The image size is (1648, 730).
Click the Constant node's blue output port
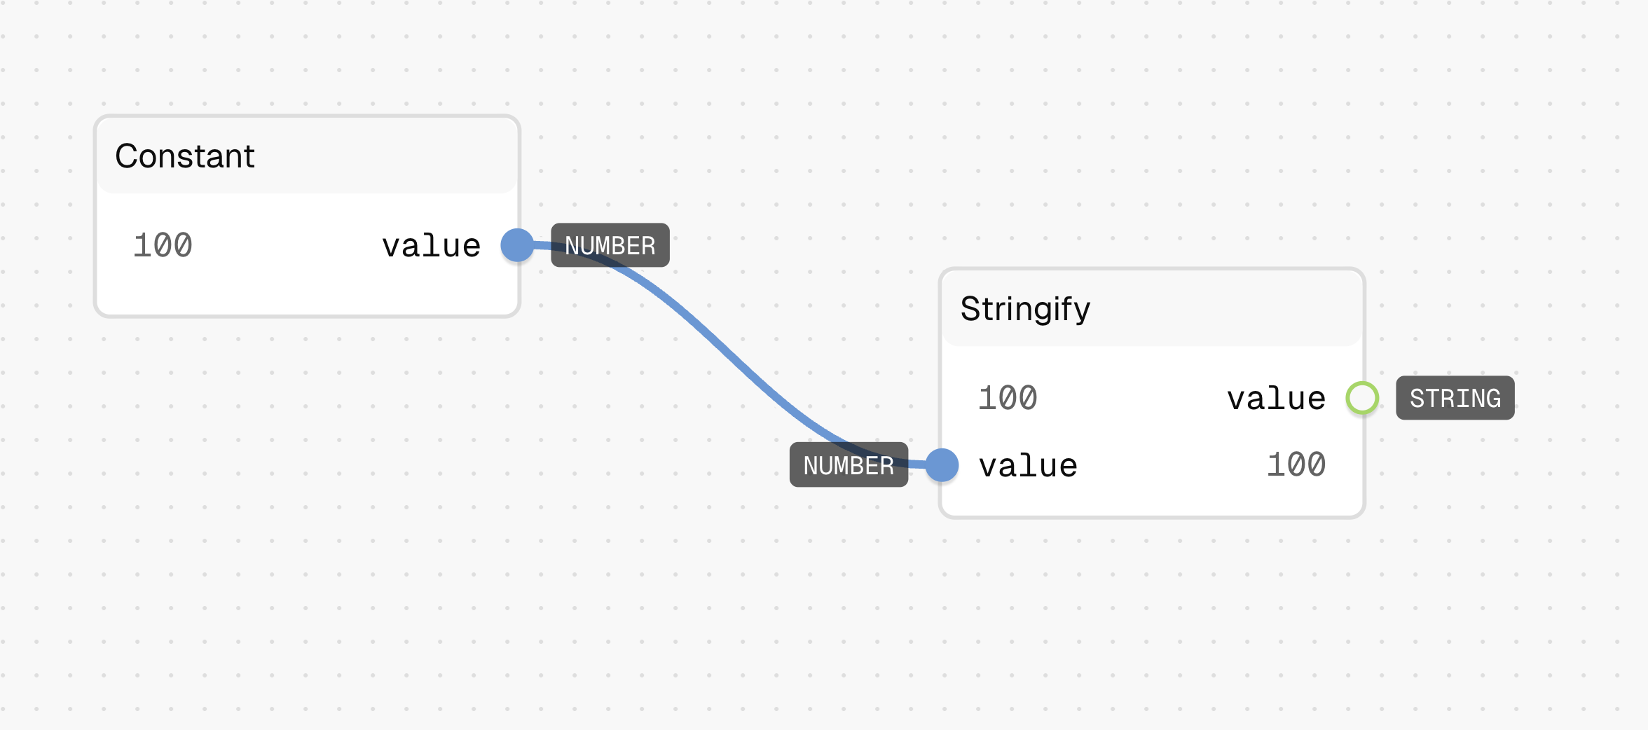point(517,245)
